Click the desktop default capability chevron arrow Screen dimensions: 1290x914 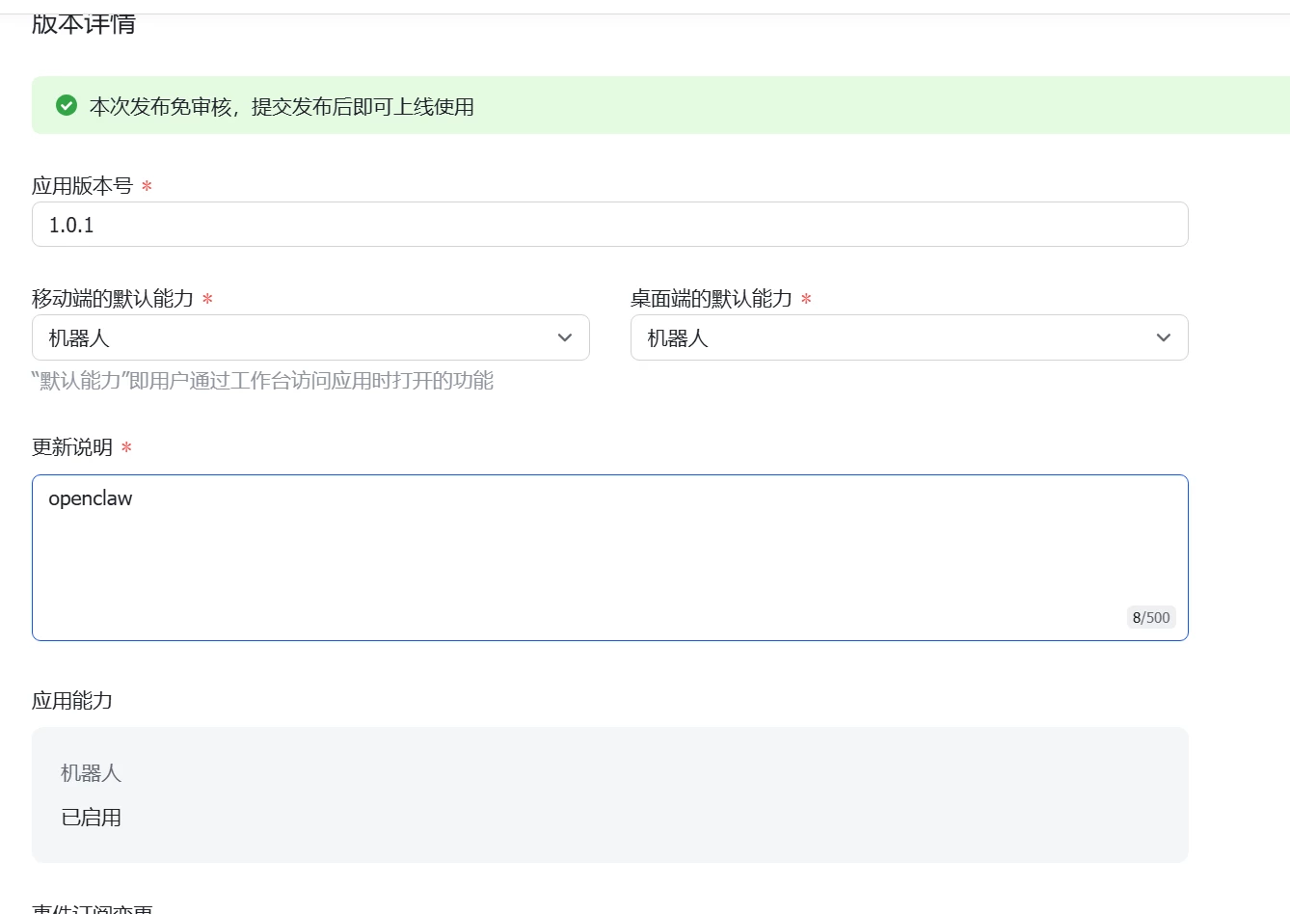click(x=1164, y=337)
